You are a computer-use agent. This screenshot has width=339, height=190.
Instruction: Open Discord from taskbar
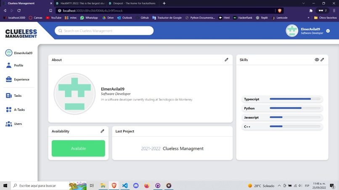click(x=136, y=185)
